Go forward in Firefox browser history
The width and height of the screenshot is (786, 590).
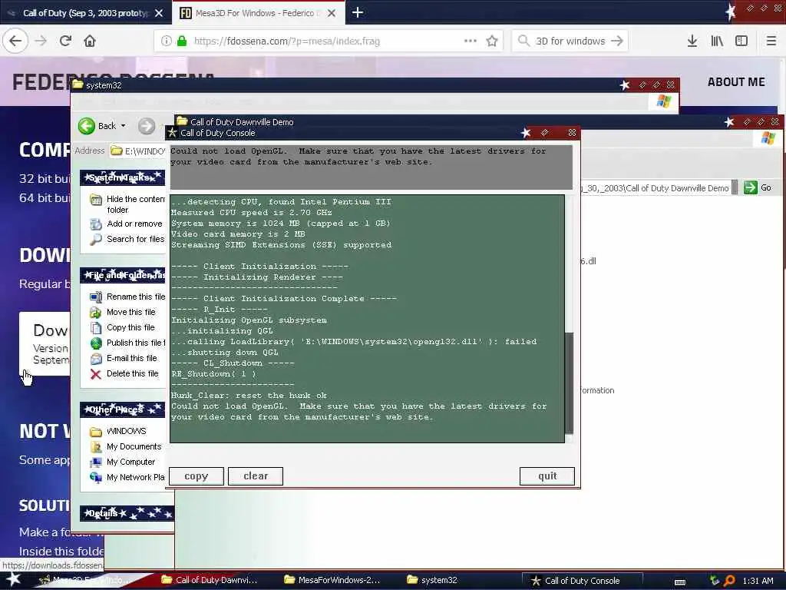click(x=41, y=41)
